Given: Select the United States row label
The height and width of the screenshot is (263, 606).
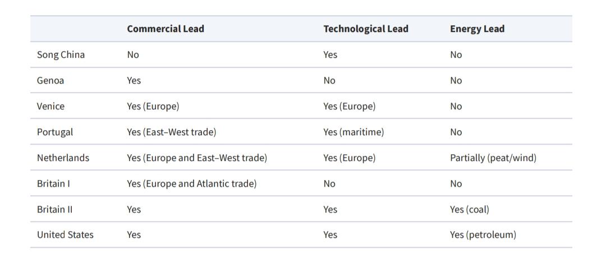Looking at the screenshot, I should pos(65,234).
